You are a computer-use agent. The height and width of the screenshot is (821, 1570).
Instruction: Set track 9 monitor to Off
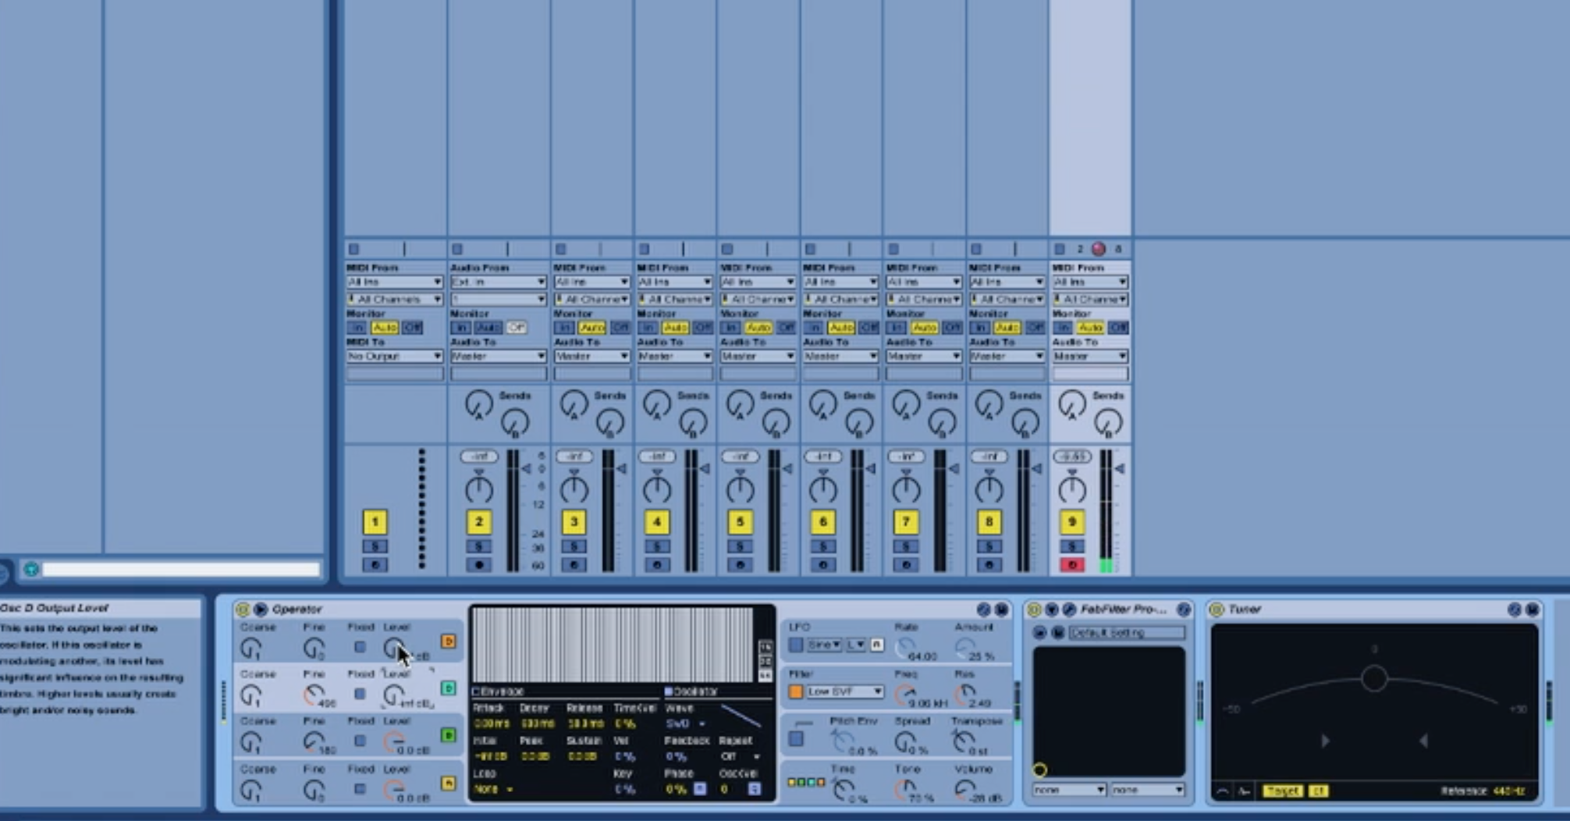click(x=1117, y=328)
